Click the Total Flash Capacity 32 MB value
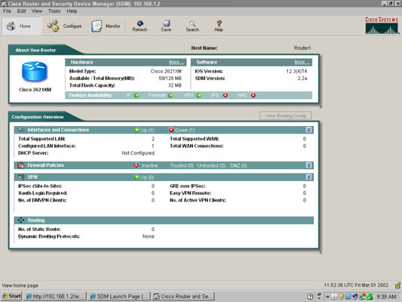Image resolution: width=402 pixels, height=302 pixels. pyautogui.click(x=174, y=85)
